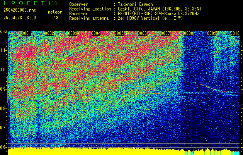Image resolution: width=243 pixels, height=155 pixels.
Task: Click the cyan signal level bars
Action: 212,153
